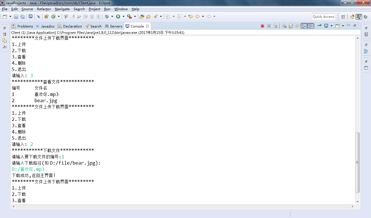371x218 pixels.
Task: Close the Console tab with its X
Action: [147, 26]
